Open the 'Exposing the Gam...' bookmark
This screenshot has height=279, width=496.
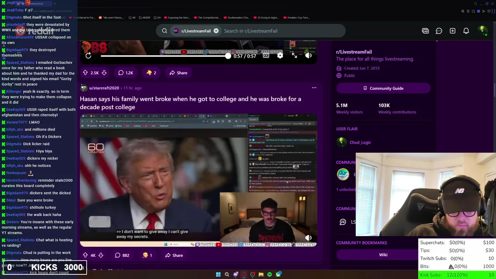(x=177, y=17)
